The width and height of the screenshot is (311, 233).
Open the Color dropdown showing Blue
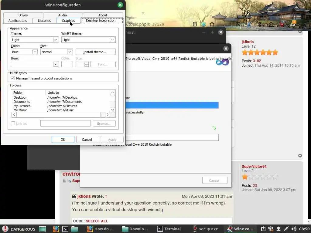click(24, 52)
